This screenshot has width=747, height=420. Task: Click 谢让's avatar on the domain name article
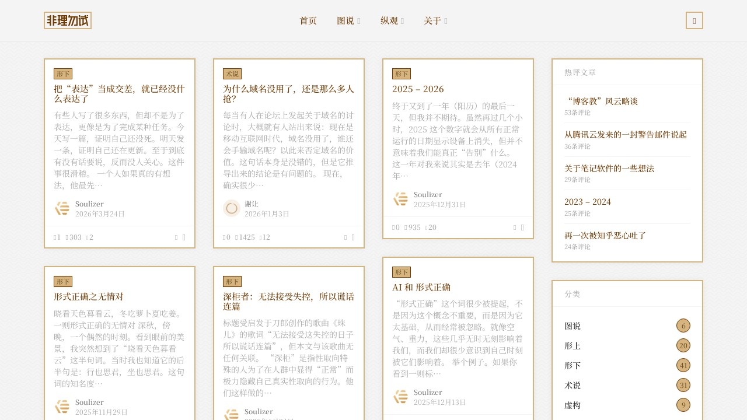click(x=231, y=208)
